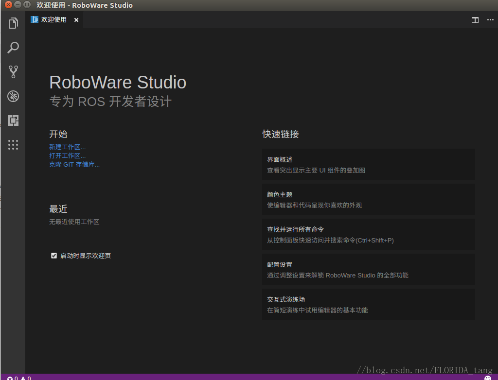This screenshot has width=498, height=380.
Task: Select the 欢迎使用 tab
Action: [54, 20]
